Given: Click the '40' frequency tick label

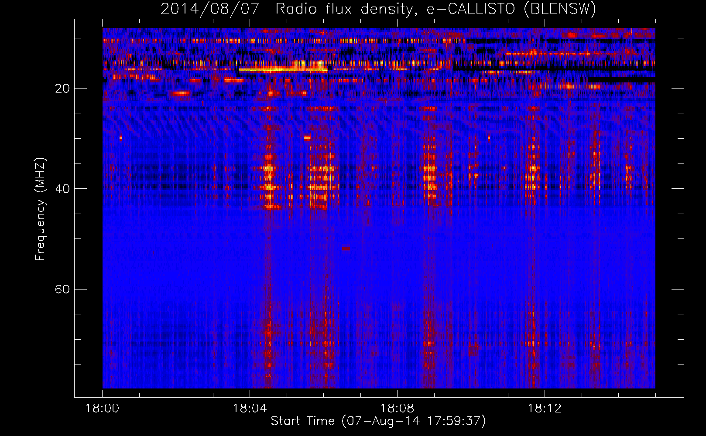Looking at the screenshot, I should (62, 189).
